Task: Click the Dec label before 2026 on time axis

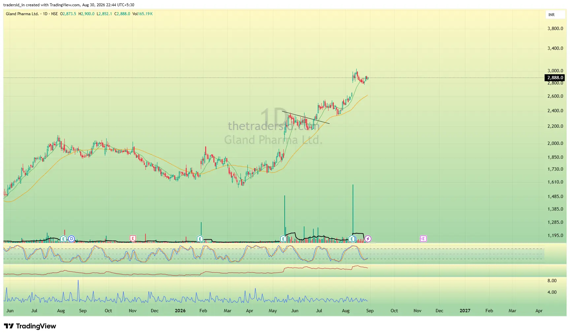Action: tap(155, 311)
